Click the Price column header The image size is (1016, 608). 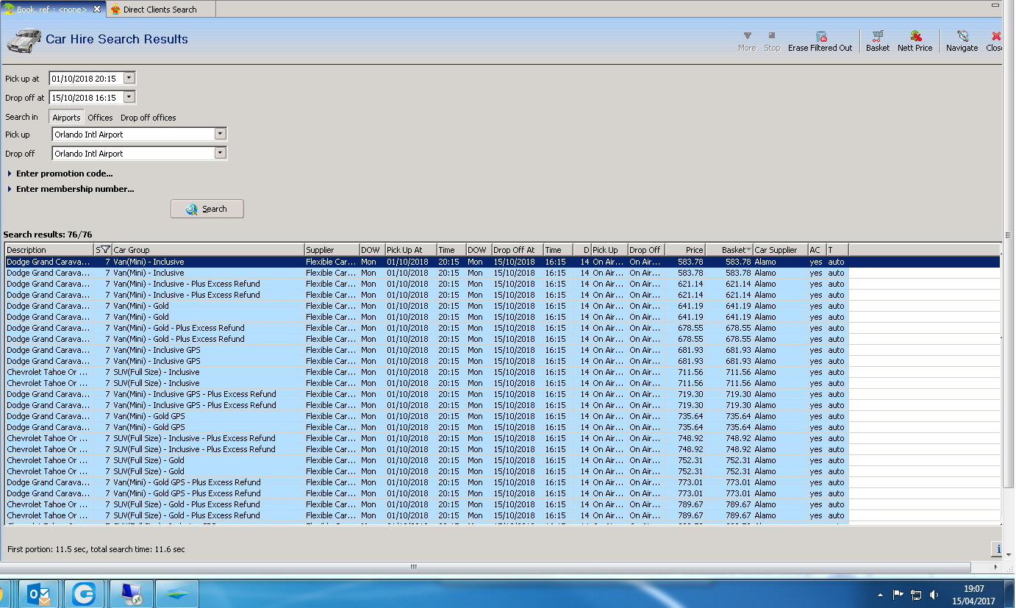click(685, 250)
